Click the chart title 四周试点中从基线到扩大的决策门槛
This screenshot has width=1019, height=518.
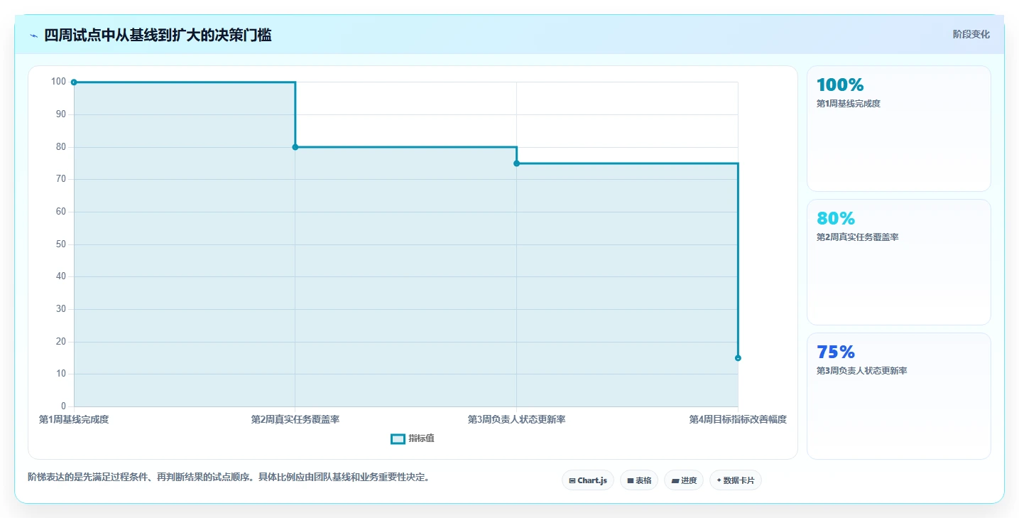(x=158, y=35)
